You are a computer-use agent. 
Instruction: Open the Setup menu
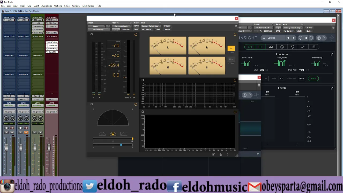click(67, 6)
